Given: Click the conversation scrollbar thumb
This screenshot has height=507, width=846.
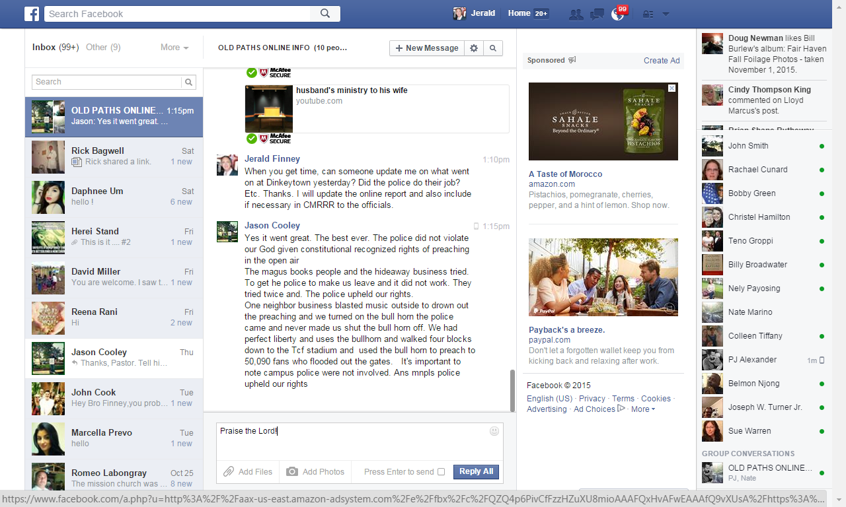Looking at the screenshot, I should (x=512, y=390).
